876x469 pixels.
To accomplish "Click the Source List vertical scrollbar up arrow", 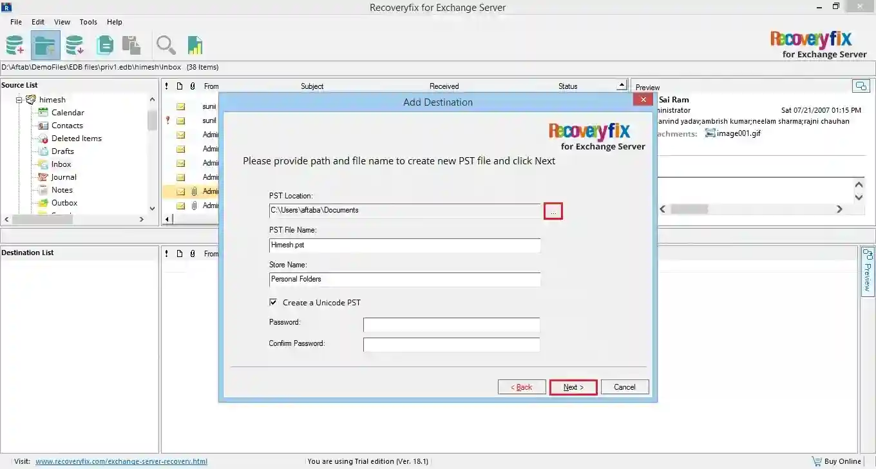I will [153, 99].
